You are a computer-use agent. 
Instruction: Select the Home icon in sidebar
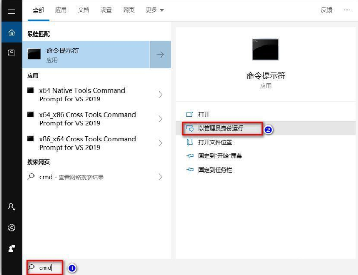[x=12, y=32]
